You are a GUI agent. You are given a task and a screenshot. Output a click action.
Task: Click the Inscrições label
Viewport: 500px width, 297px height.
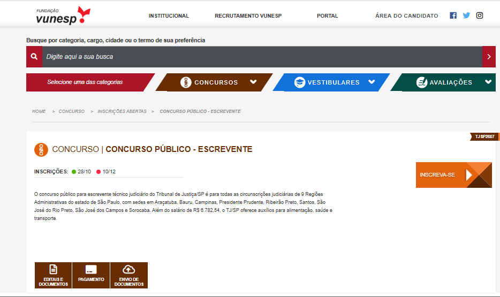(x=51, y=172)
